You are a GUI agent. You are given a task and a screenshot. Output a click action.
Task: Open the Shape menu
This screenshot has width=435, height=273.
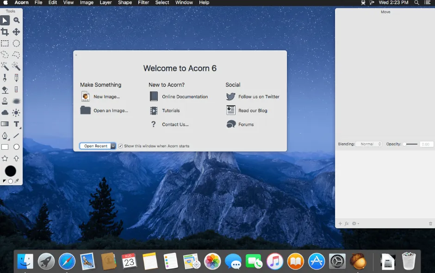coord(125,2)
